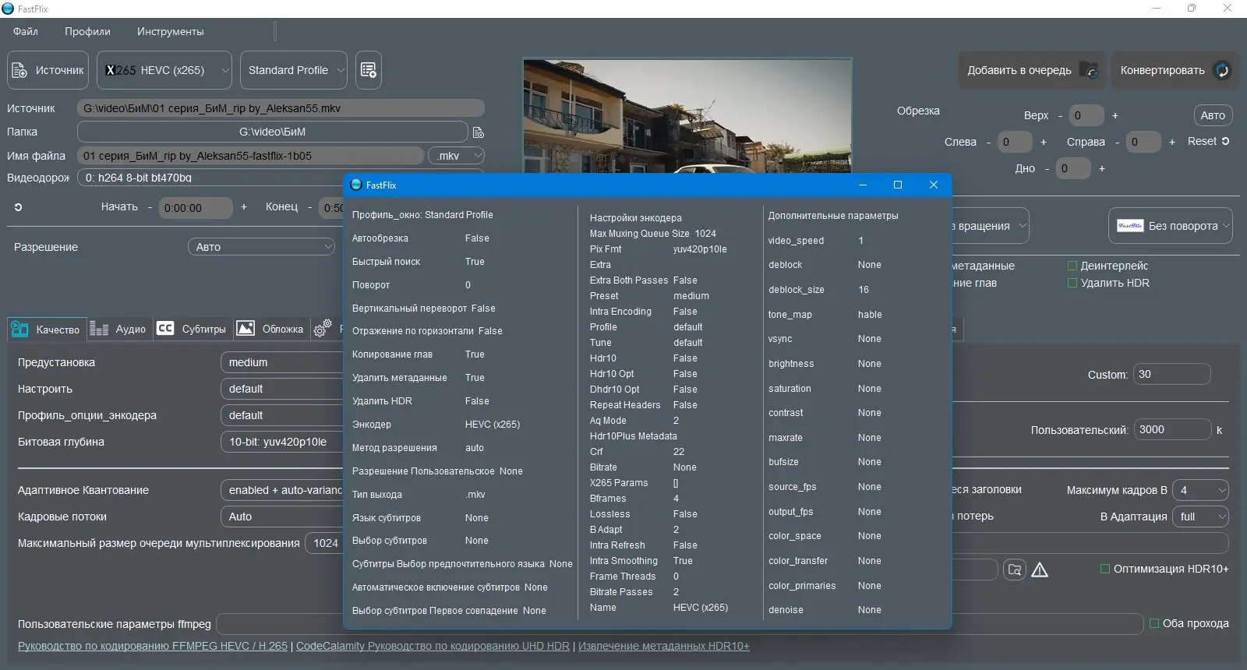The height and width of the screenshot is (670, 1247).
Task: Switch to the Субтитры tab
Action: point(192,329)
